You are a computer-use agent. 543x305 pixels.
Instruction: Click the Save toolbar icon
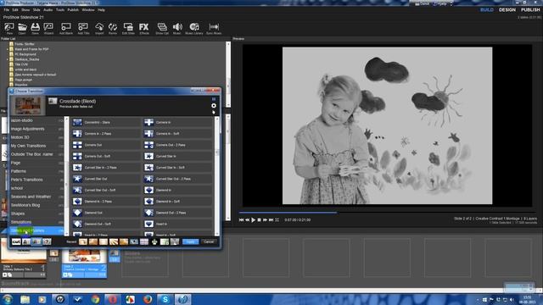tap(36, 28)
